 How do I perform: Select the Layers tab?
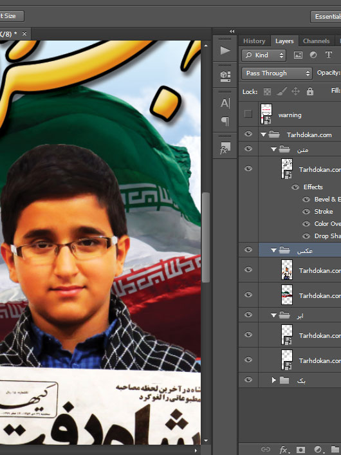point(284,41)
